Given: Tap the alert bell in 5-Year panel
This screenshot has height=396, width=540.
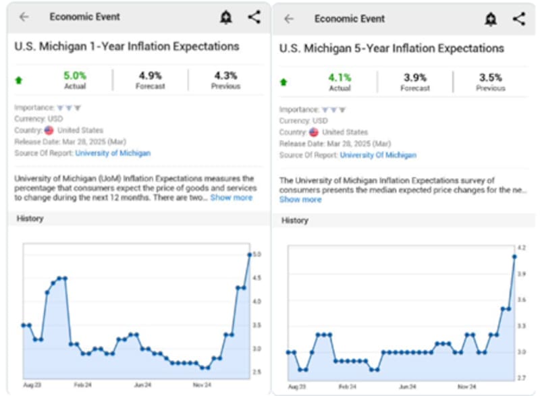Looking at the screenshot, I should click(491, 20).
